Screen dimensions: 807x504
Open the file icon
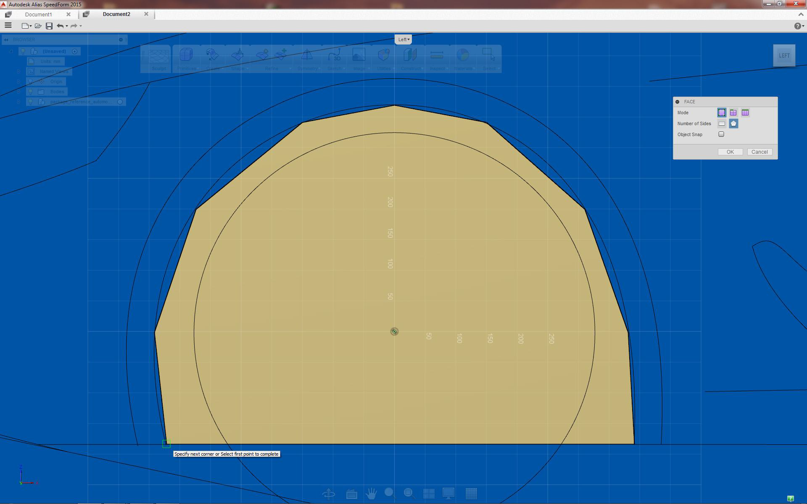[x=38, y=26]
